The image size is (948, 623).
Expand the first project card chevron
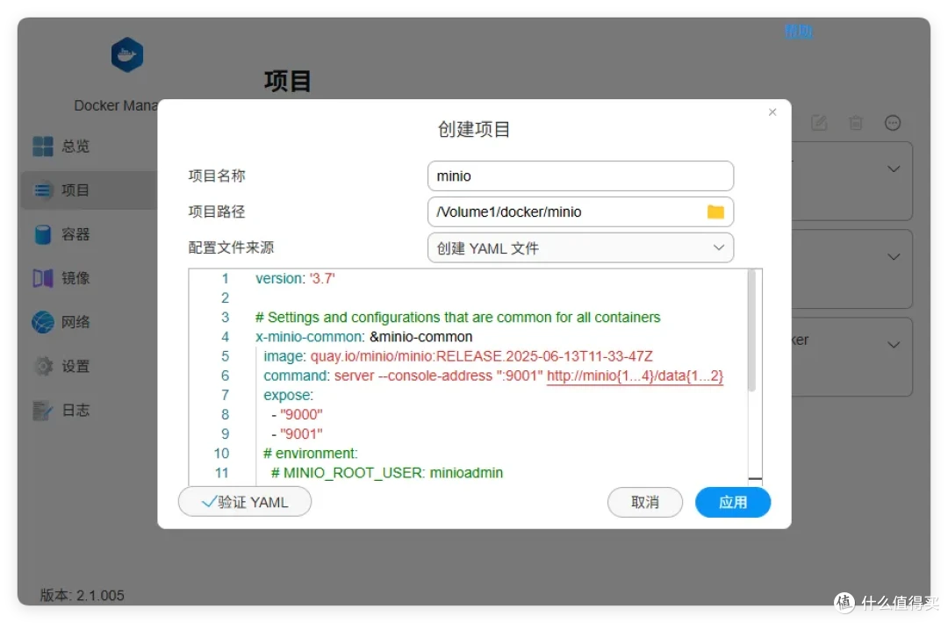click(894, 169)
